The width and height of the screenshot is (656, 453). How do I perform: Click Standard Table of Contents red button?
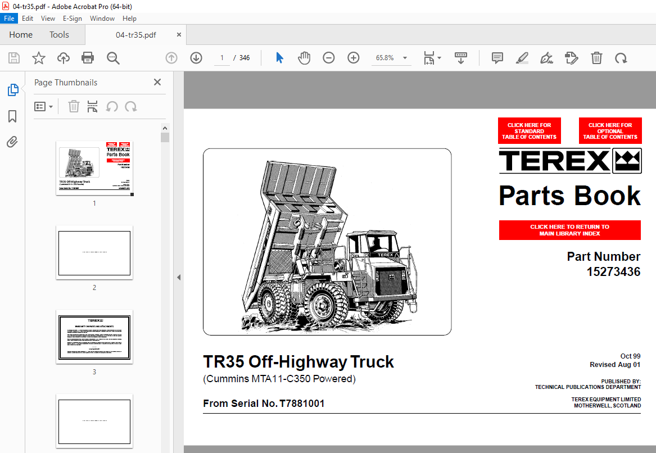click(529, 131)
